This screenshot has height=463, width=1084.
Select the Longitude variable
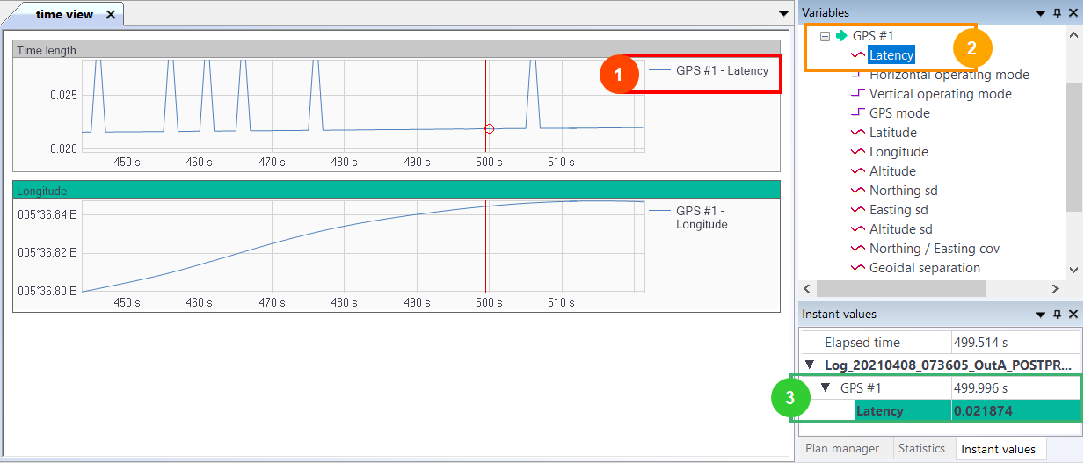coord(898,152)
